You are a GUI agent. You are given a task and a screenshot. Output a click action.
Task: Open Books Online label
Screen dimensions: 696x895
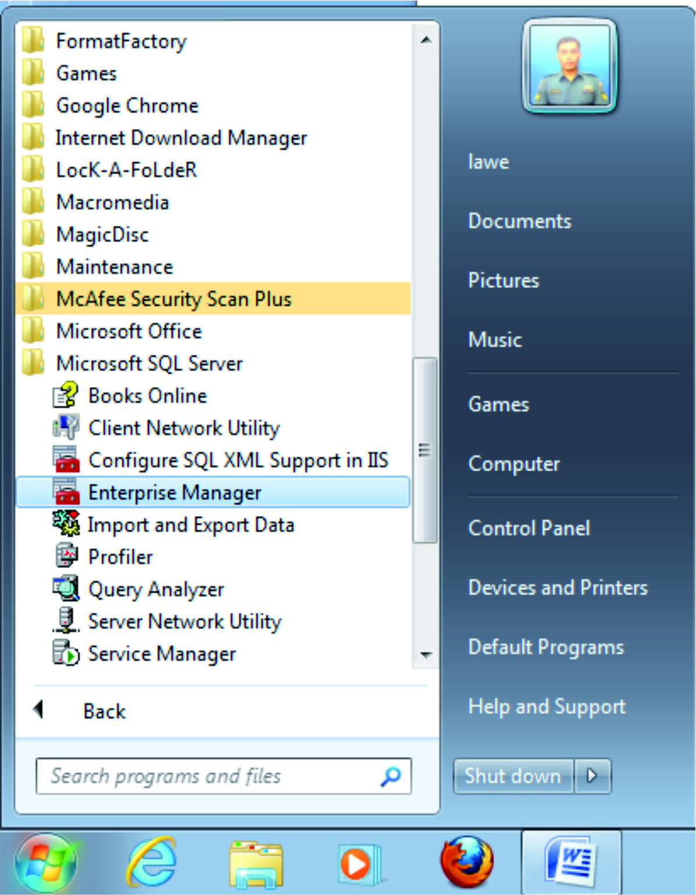point(148,396)
